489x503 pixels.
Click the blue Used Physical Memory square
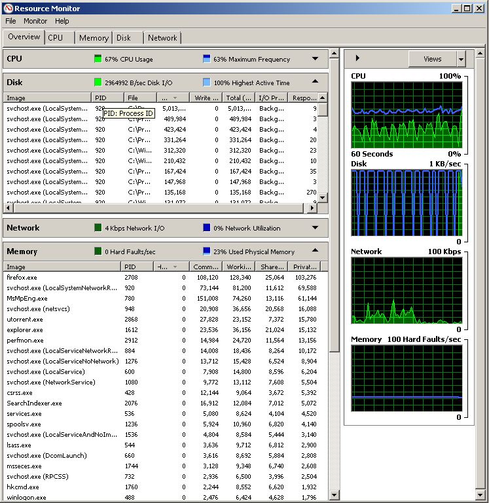click(x=206, y=251)
